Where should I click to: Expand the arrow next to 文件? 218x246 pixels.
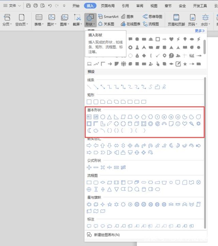(19, 6)
